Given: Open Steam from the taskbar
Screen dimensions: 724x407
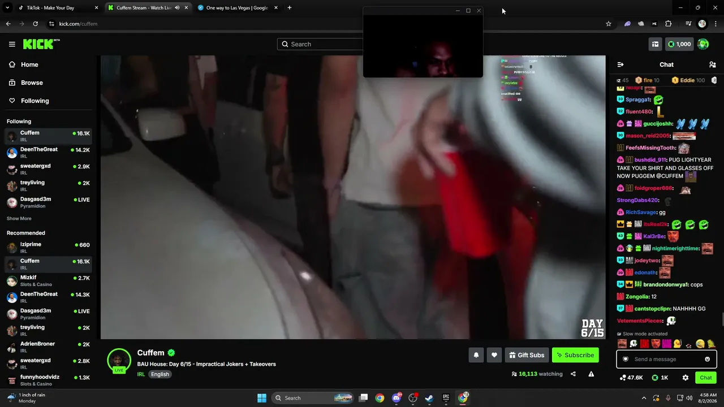Looking at the screenshot, I should (x=429, y=398).
